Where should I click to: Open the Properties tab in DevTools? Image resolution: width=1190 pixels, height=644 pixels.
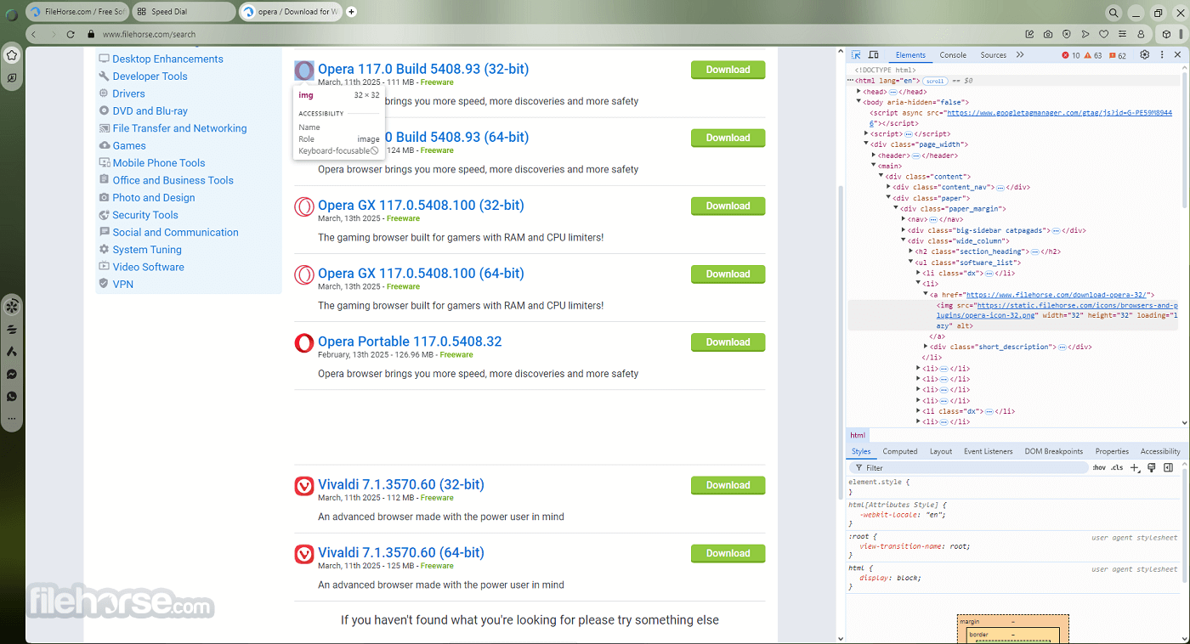click(1112, 451)
